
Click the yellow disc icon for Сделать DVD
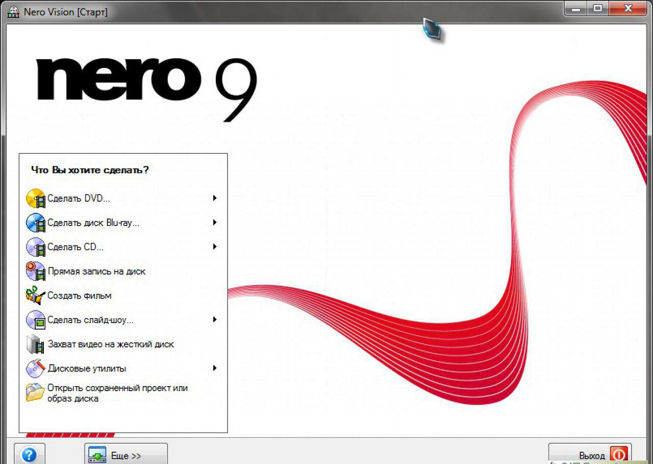pos(36,198)
